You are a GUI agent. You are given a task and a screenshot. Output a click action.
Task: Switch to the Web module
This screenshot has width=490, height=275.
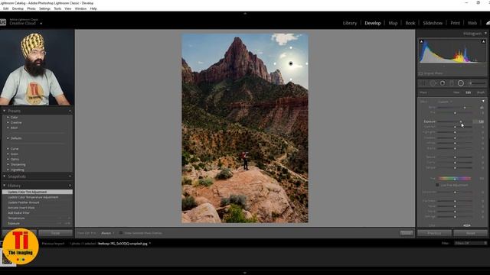tap(472, 23)
